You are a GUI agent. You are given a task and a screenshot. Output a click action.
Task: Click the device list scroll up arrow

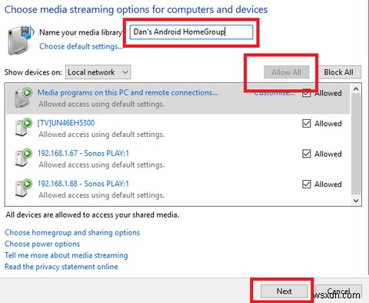[x=356, y=89]
